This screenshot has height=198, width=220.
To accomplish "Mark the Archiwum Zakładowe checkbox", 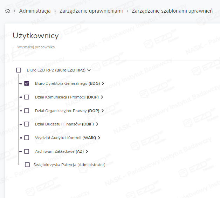I will 27,151.
